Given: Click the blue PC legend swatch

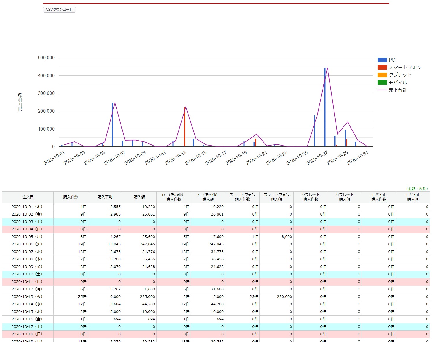Looking at the screenshot, I should pyautogui.click(x=382, y=60).
